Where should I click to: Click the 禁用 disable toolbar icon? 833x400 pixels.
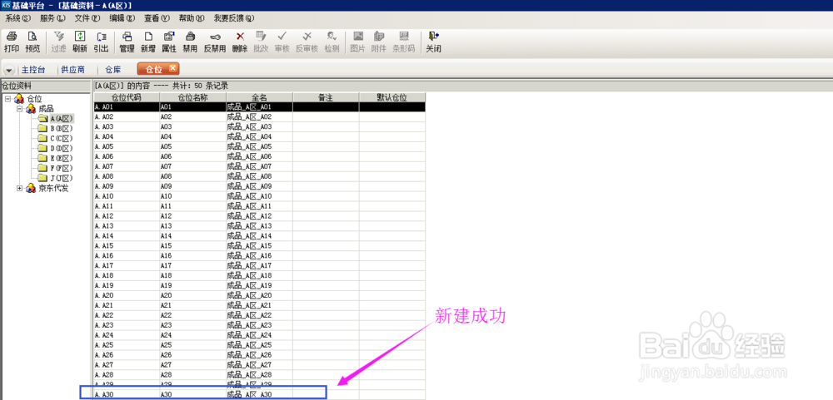[x=190, y=42]
